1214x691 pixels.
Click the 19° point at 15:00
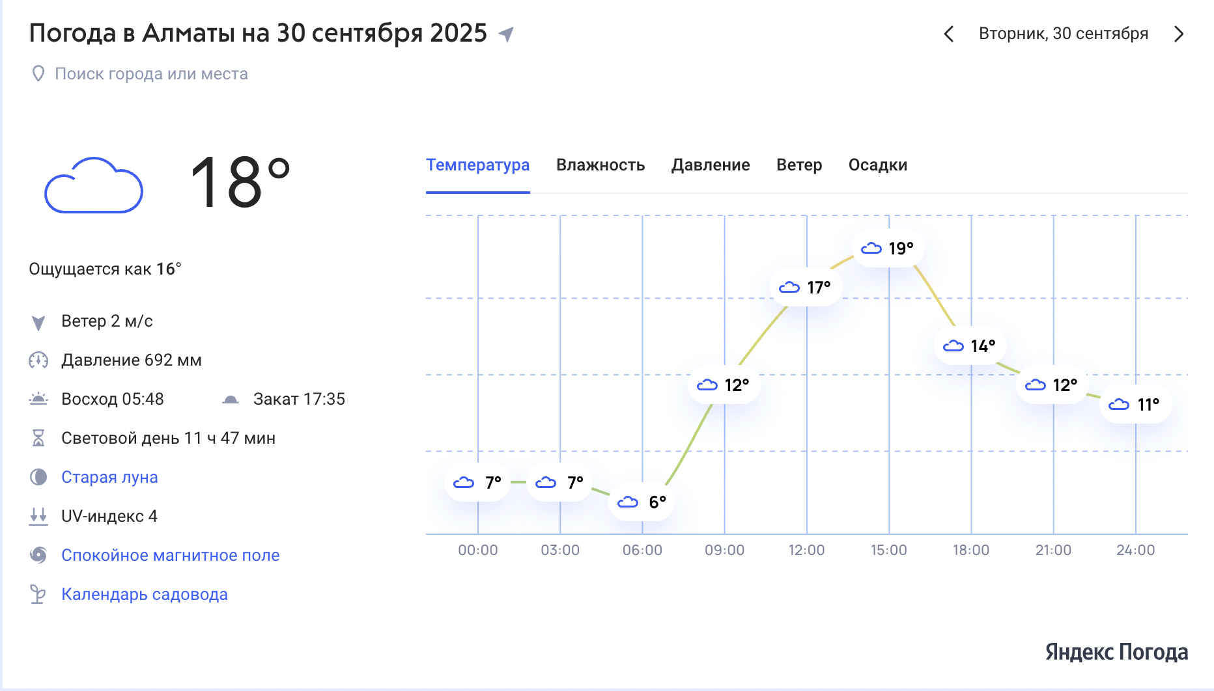tap(888, 248)
